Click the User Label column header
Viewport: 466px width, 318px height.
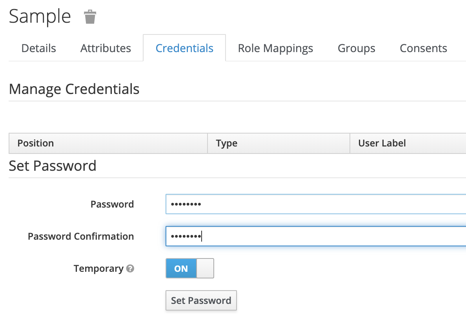click(x=382, y=143)
